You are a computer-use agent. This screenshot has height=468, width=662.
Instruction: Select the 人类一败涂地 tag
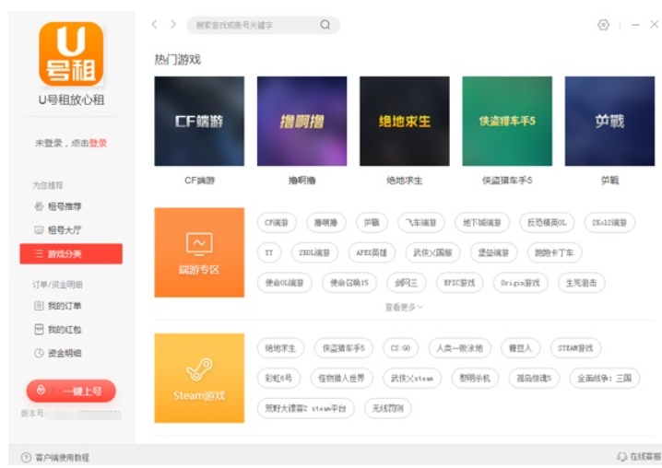[x=459, y=348]
